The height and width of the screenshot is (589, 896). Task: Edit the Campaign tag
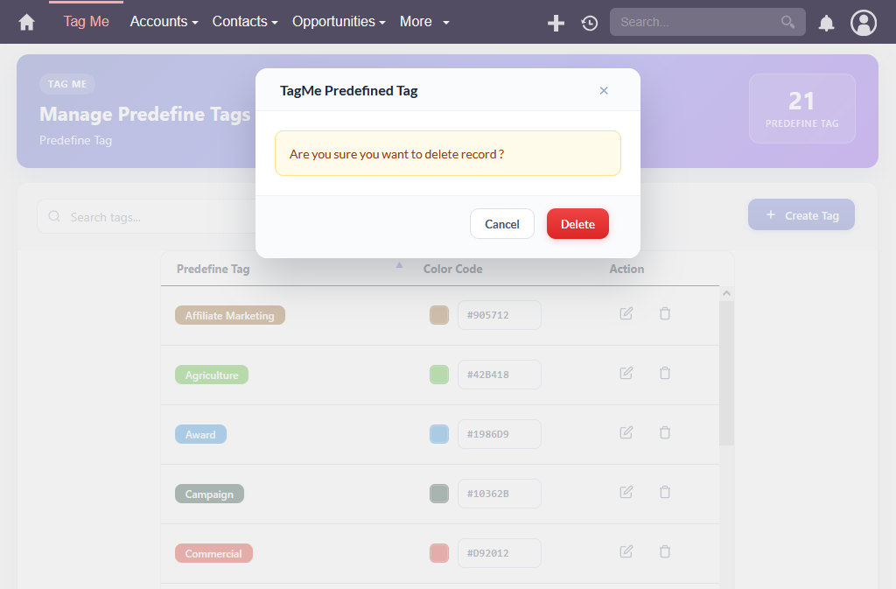click(626, 492)
